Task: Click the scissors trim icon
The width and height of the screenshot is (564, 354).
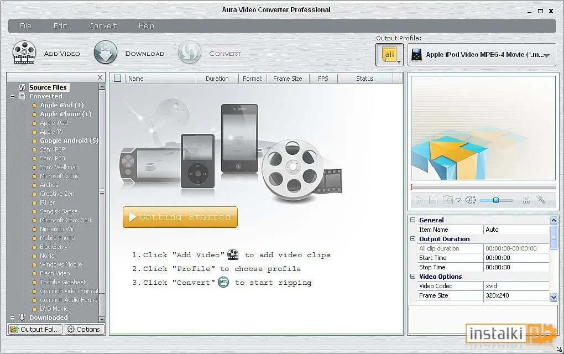Action: [x=526, y=200]
